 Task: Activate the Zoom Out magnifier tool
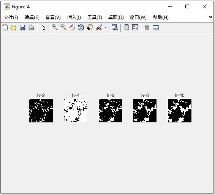tap(63, 27)
